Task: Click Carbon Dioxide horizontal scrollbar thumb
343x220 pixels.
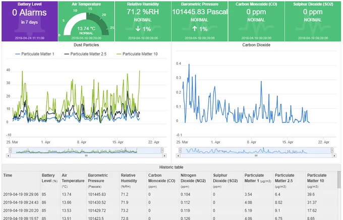Action: click(256, 156)
